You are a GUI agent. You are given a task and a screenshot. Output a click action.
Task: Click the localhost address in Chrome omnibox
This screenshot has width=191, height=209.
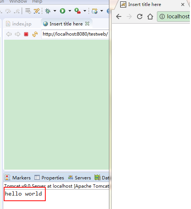pos(178,16)
